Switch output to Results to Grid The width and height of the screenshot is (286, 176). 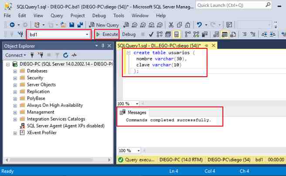[225, 34]
